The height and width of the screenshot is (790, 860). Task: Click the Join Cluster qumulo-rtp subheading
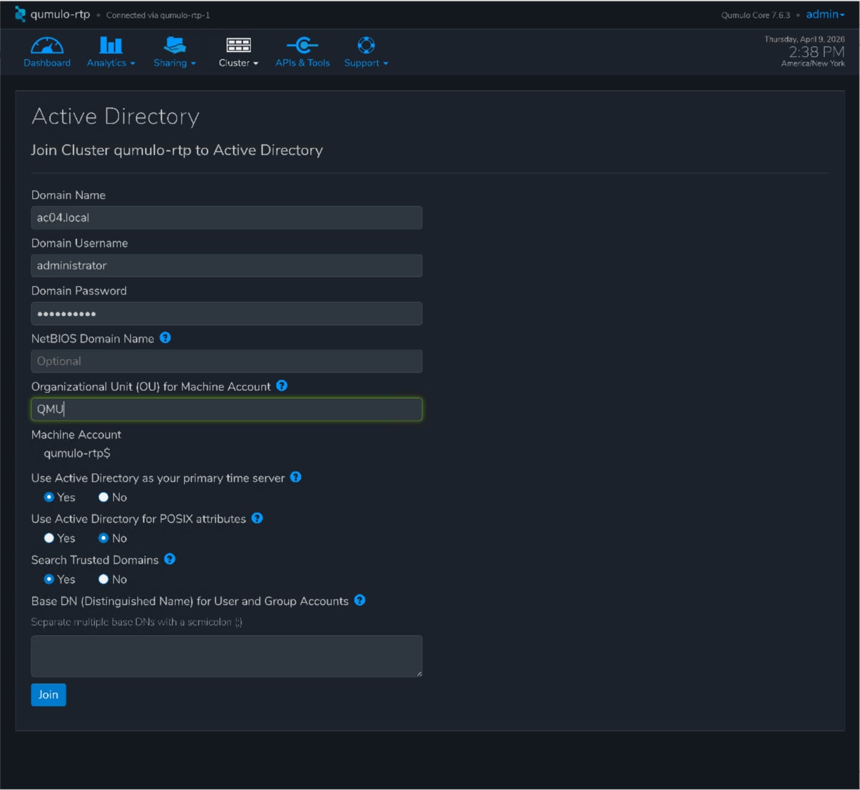click(x=177, y=150)
